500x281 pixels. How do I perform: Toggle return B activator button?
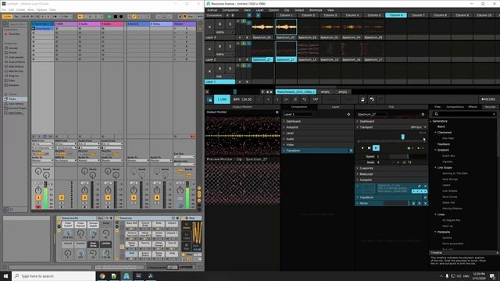(x=157, y=197)
